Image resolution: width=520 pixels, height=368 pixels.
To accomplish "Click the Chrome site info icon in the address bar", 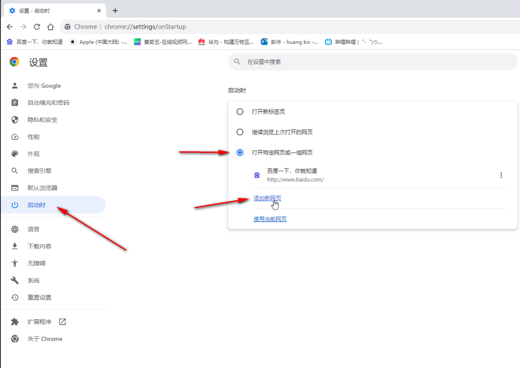I will pos(68,27).
